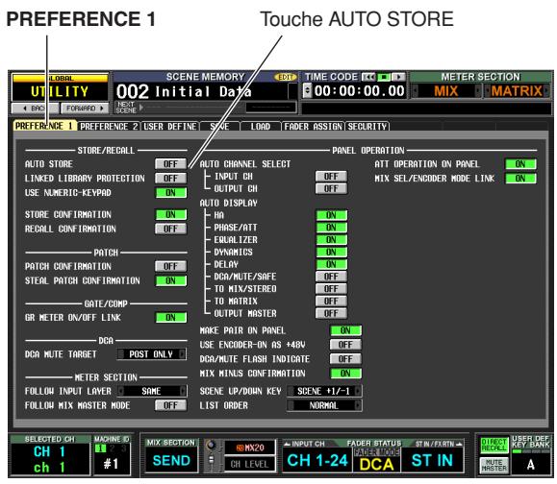
Task: Click scene memory EDIT indicator
Action: [x=286, y=77]
